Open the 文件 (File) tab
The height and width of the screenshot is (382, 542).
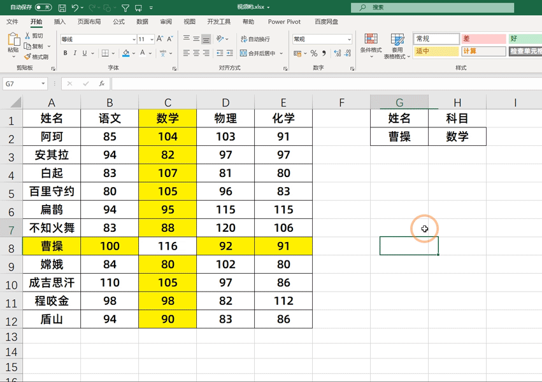click(12, 22)
